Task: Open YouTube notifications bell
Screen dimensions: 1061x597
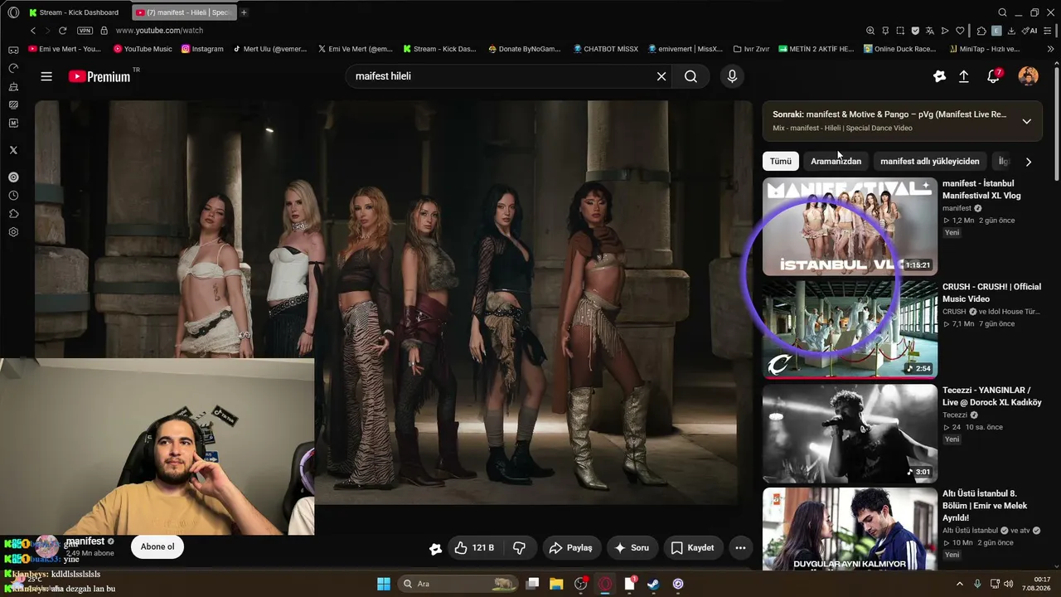Action: click(x=994, y=76)
